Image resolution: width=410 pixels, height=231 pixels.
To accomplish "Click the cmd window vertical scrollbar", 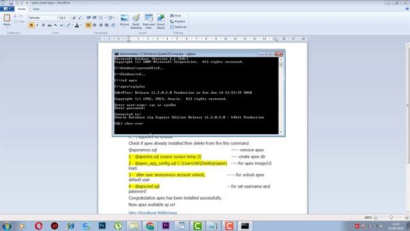I will click(281, 96).
